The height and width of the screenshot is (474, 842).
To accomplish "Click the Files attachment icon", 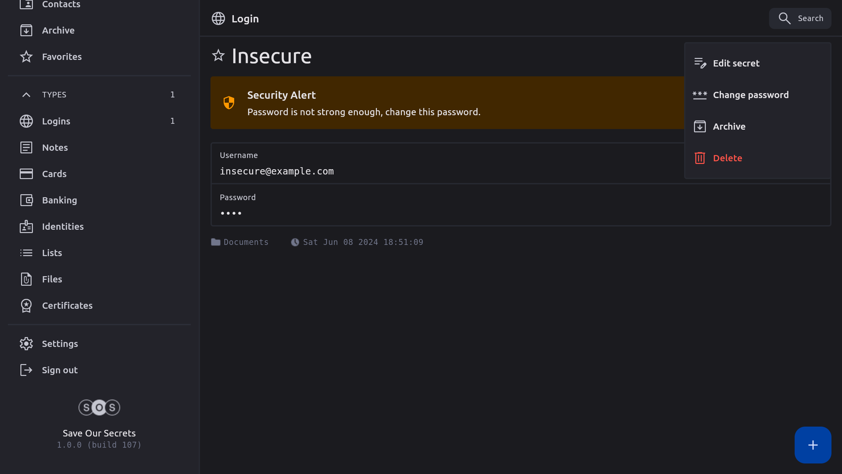I will 26,279.
